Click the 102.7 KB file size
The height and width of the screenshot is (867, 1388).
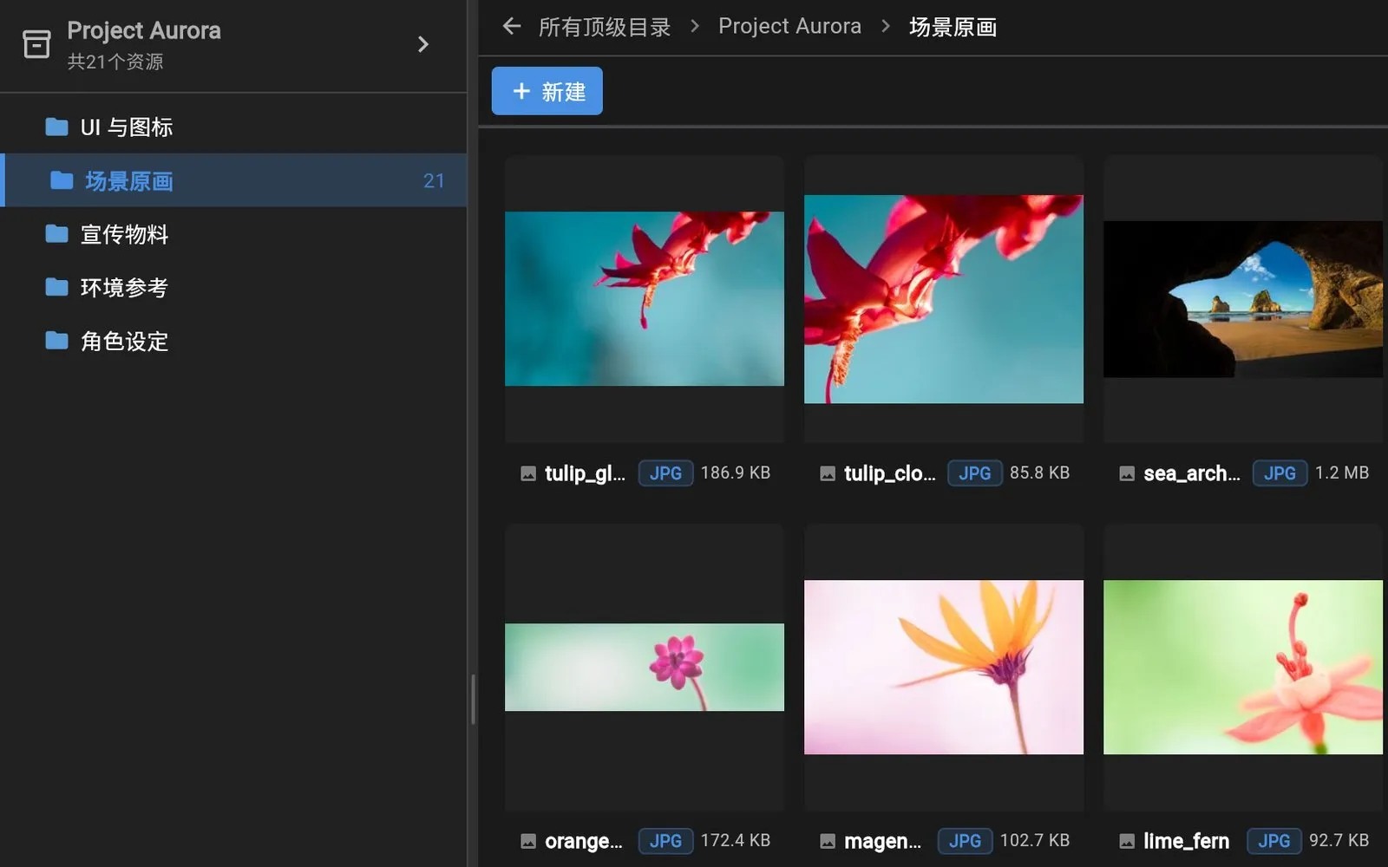pyautogui.click(x=1035, y=840)
